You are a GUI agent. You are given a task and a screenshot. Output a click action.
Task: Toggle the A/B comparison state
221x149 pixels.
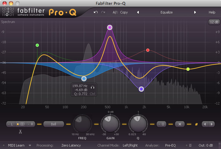pyautogui.click(x=115, y=13)
